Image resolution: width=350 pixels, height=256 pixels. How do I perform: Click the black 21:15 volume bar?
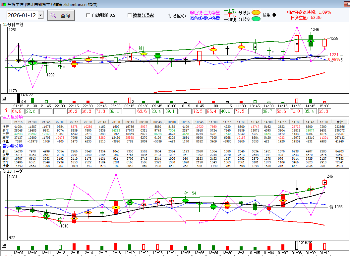click(19, 98)
